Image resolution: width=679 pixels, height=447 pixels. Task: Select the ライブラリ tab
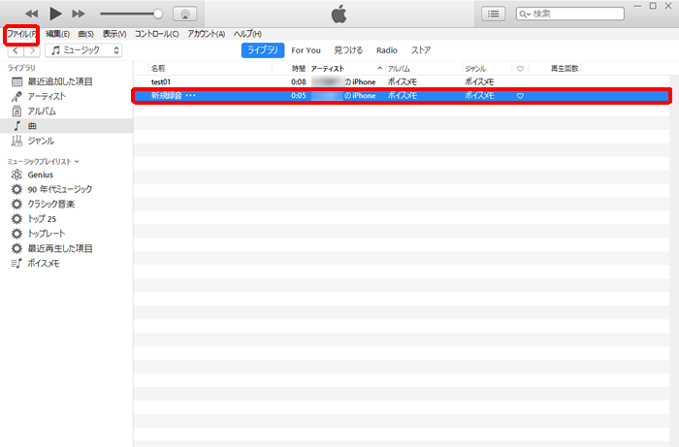click(x=263, y=50)
